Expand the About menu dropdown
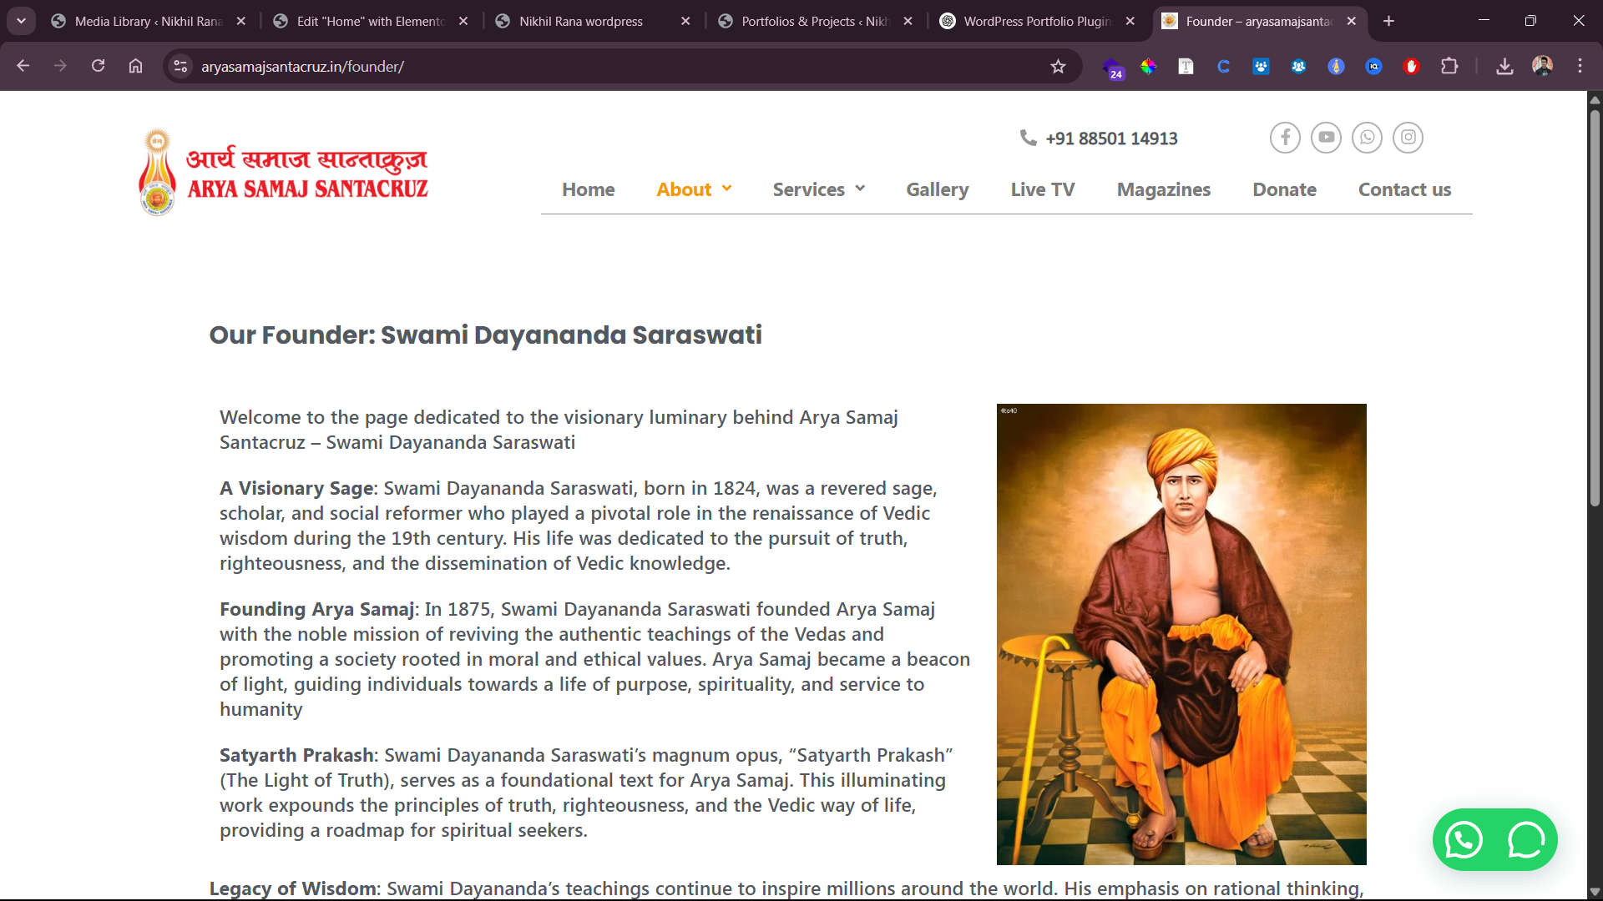Viewport: 1603px width, 901px height. pyautogui.click(x=694, y=189)
